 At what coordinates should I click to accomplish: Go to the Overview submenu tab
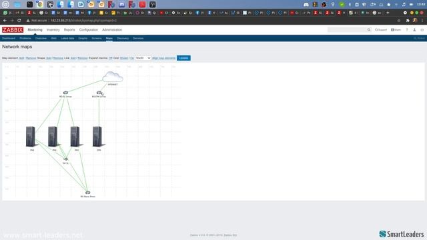(41, 39)
